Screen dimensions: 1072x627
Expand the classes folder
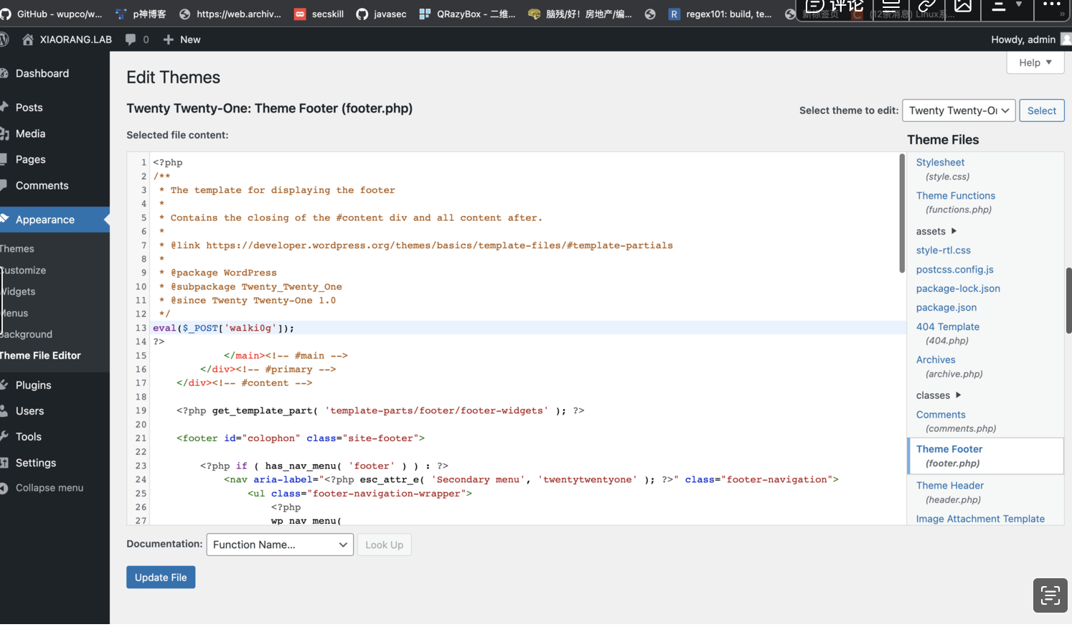(x=939, y=395)
